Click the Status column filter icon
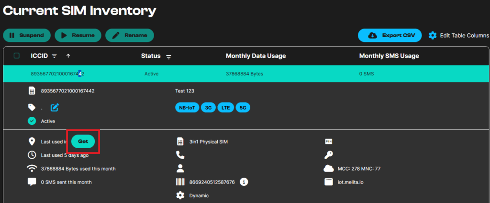 click(168, 57)
